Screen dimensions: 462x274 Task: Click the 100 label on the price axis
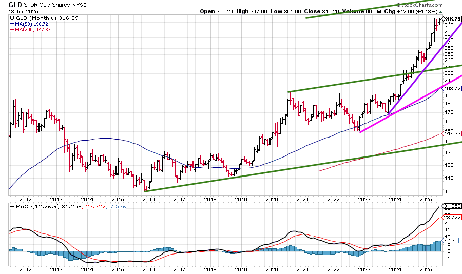pos(449,191)
